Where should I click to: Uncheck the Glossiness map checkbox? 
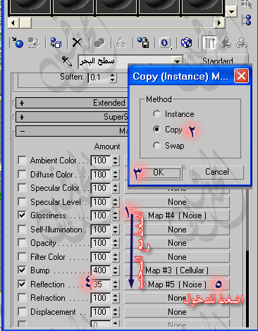click(22, 216)
